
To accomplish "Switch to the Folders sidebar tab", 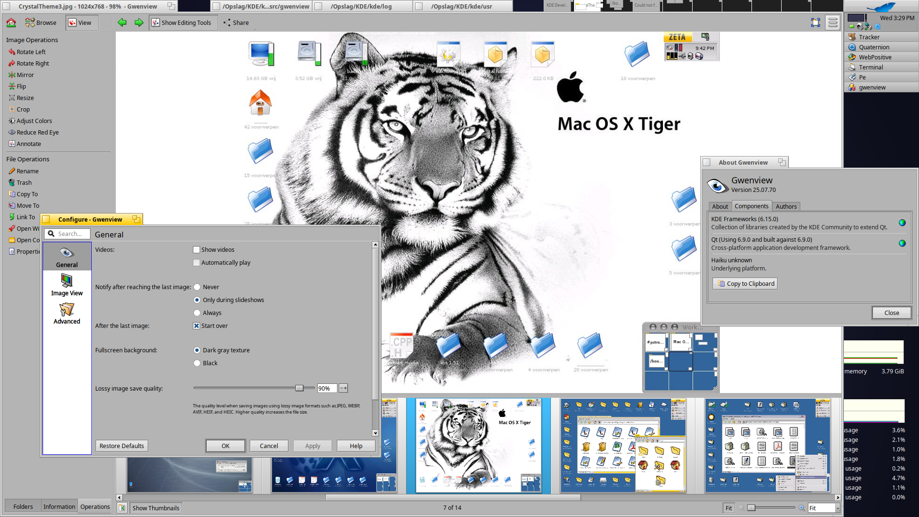I will tap(23, 506).
